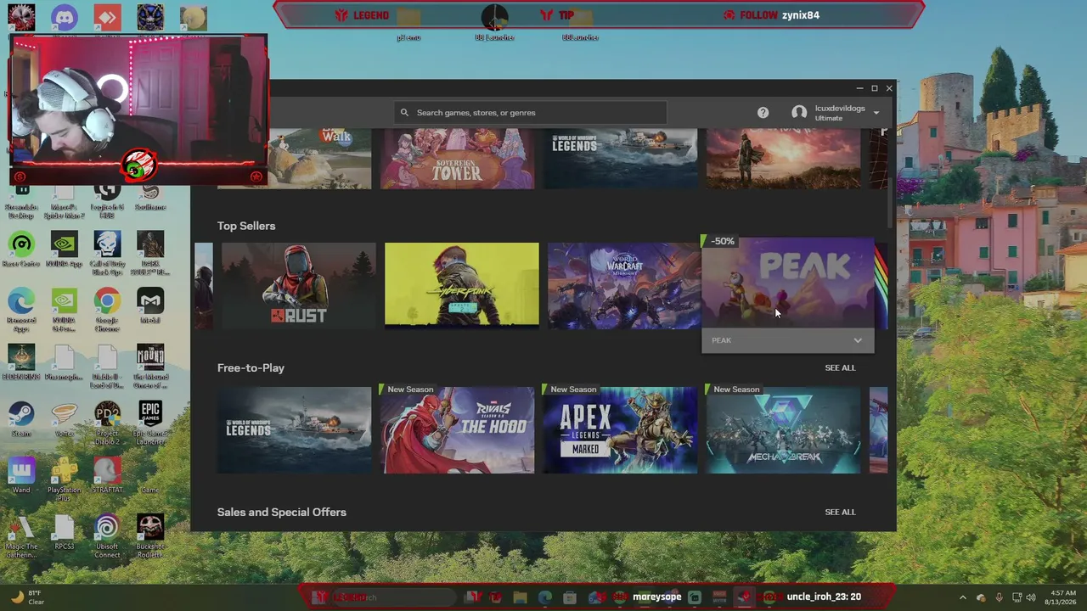The height and width of the screenshot is (611, 1087).
Task: Open Free-to-Play World of Warships Legends tile
Action: pyautogui.click(x=294, y=430)
